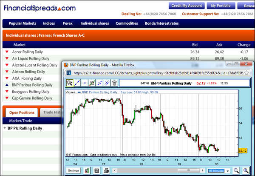Click the printer icon below the chart
This screenshot has width=255, height=176.
tap(106, 170)
